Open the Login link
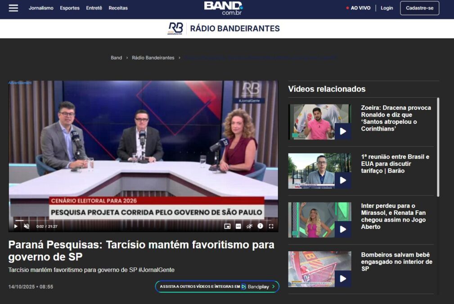454x304 pixels. (387, 8)
